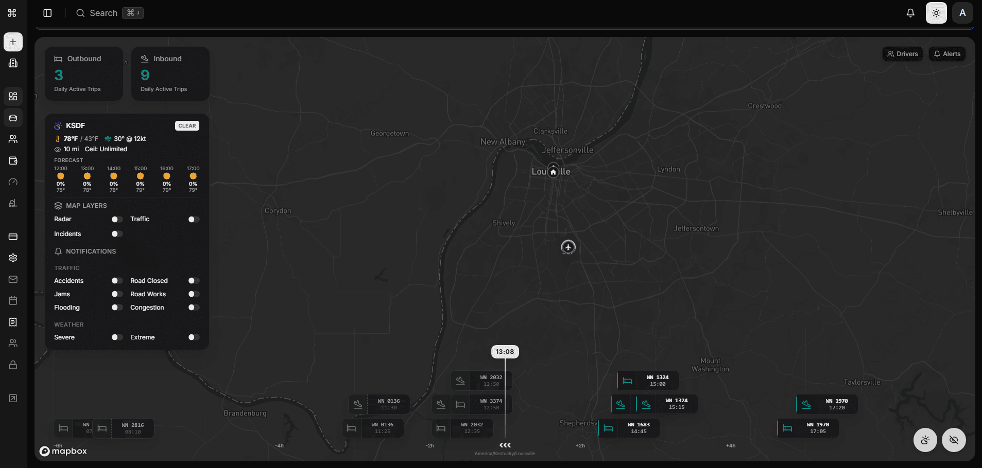Turn on Extreme weather toggle

click(194, 337)
